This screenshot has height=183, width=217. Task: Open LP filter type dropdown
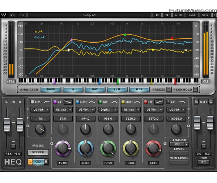(x=176, y=110)
